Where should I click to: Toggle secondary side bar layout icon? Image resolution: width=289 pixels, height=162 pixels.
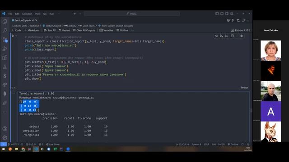[227, 13]
